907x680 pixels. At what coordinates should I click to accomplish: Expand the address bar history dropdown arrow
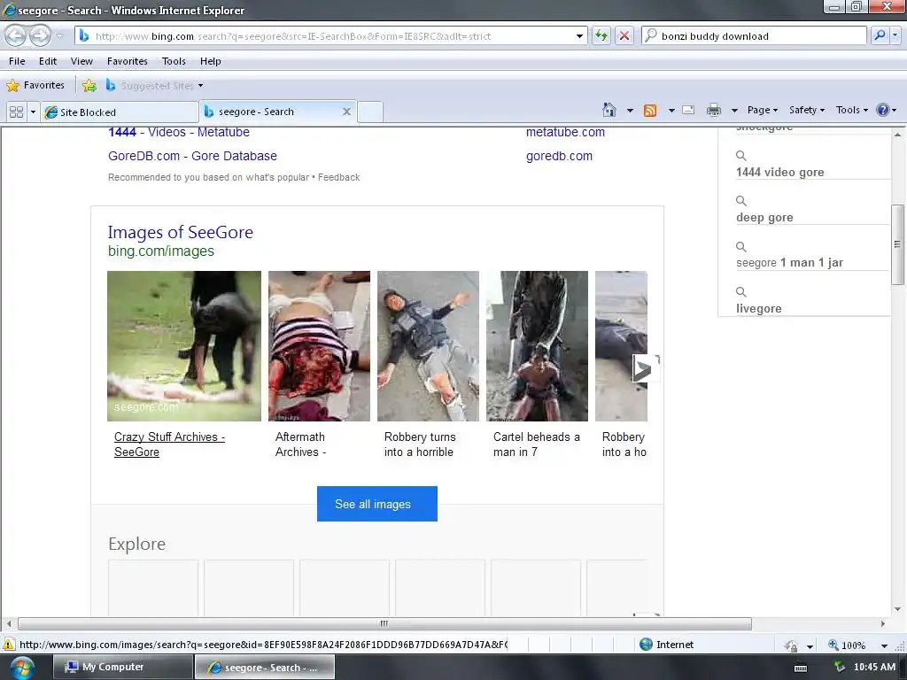point(579,35)
